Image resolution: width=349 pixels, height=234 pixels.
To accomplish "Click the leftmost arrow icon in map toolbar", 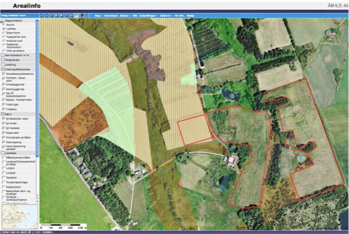I will (42, 15).
